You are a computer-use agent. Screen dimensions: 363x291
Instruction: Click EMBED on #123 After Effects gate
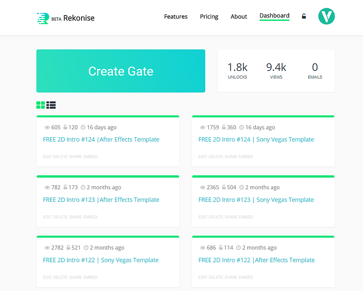[x=91, y=217]
